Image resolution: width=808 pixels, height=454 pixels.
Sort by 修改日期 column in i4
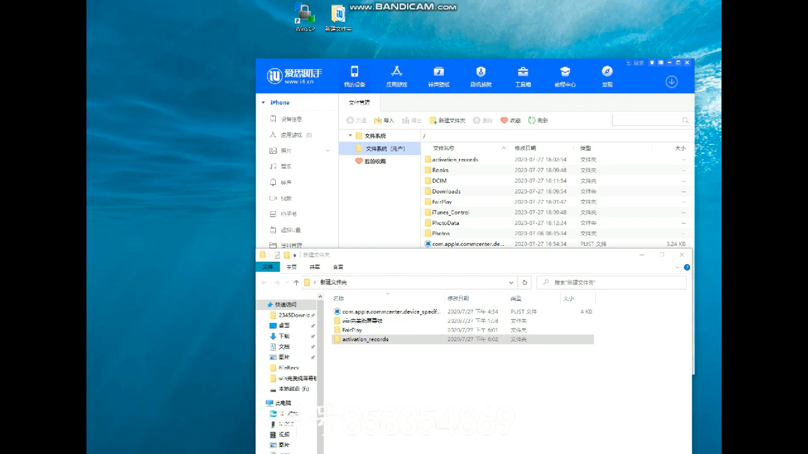point(525,148)
